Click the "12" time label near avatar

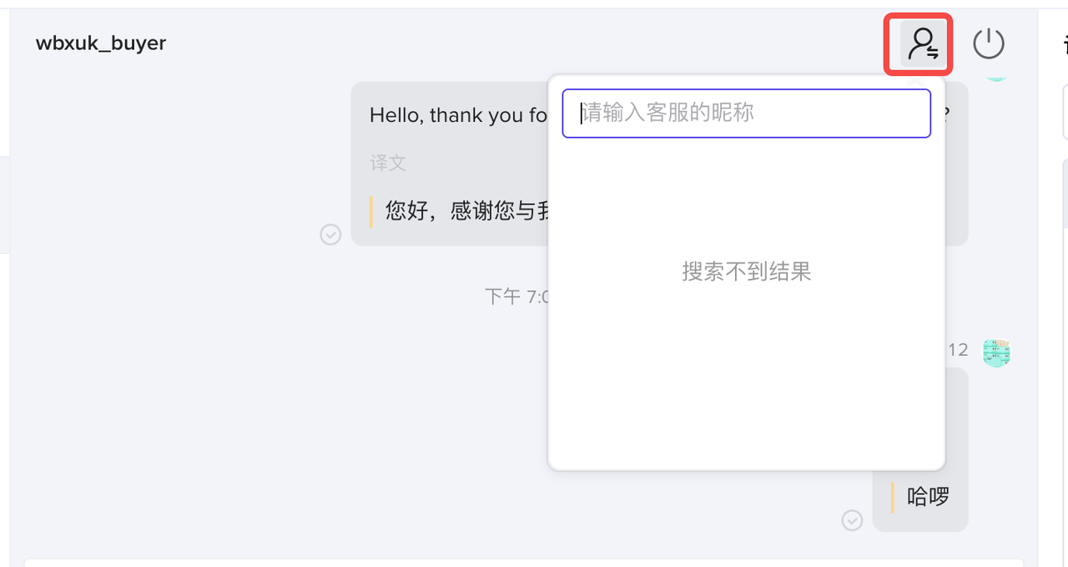pos(958,350)
